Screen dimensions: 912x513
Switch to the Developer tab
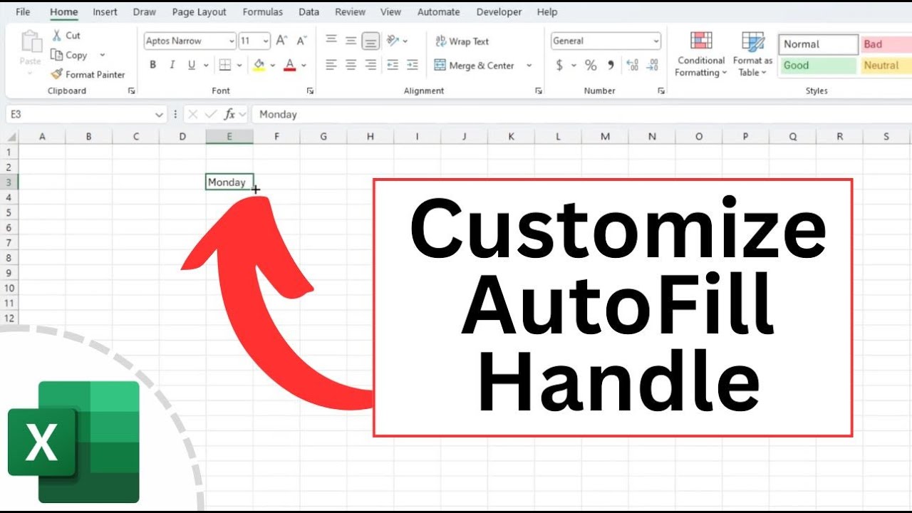tap(499, 12)
